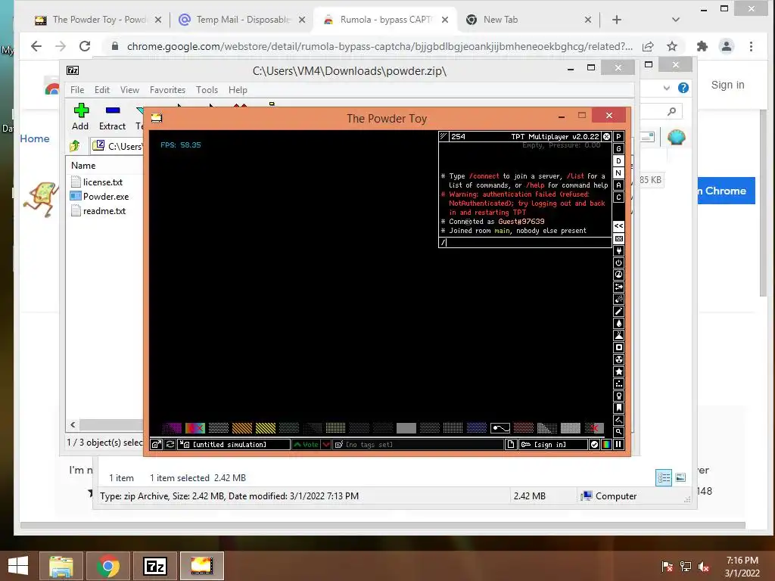Select the Gases category icon
This screenshot has height=581, width=775.
pos(618,311)
